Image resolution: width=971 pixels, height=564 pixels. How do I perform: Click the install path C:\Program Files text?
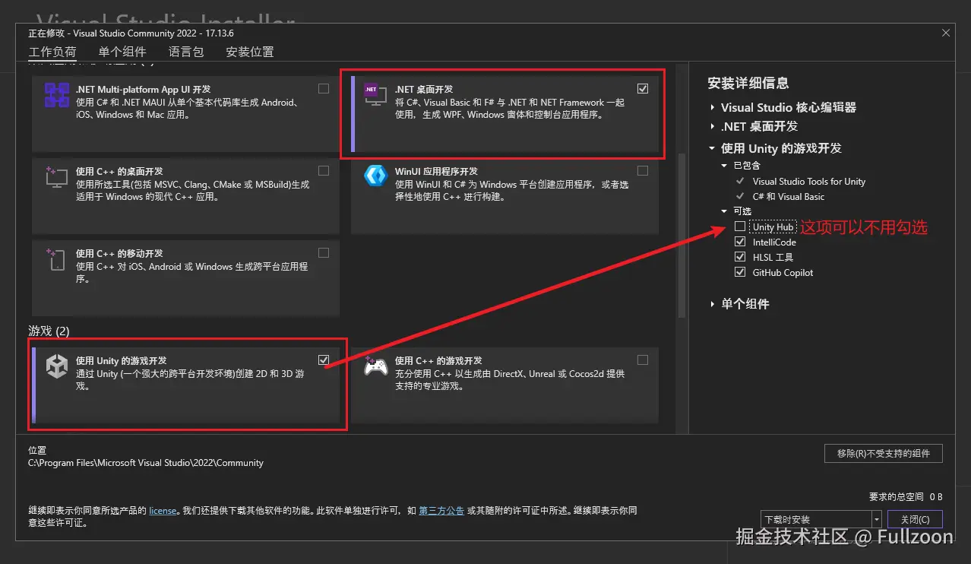click(146, 462)
